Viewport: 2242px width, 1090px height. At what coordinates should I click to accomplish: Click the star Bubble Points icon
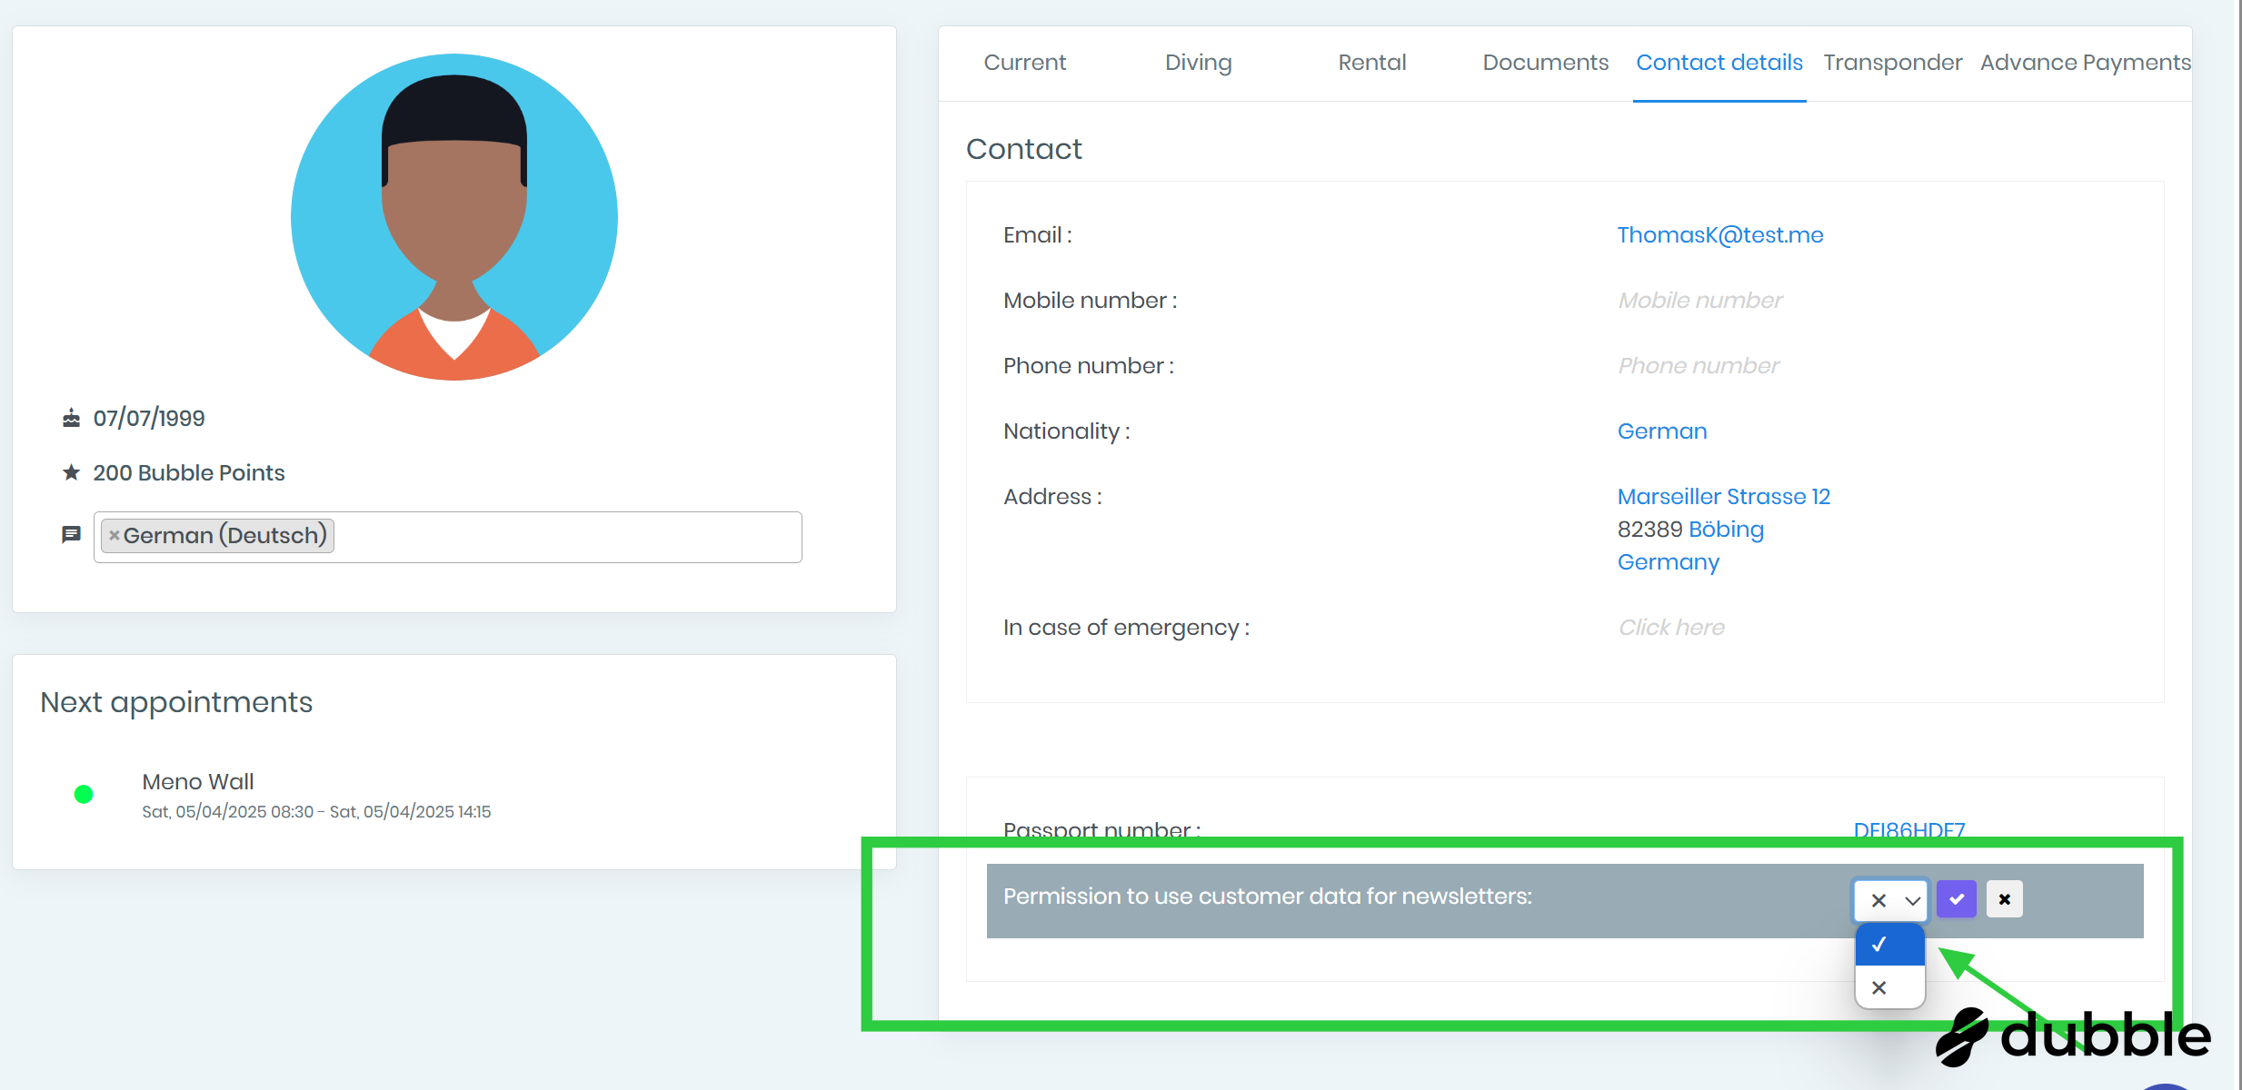pos(71,472)
